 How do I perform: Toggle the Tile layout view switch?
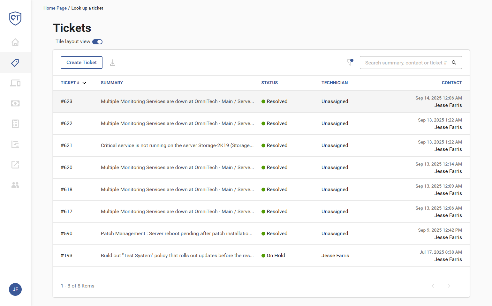tap(97, 42)
